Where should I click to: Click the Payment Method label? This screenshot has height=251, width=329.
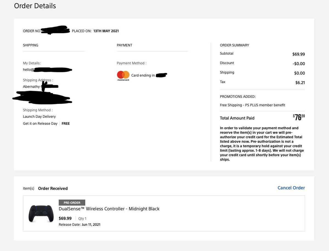click(132, 63)
